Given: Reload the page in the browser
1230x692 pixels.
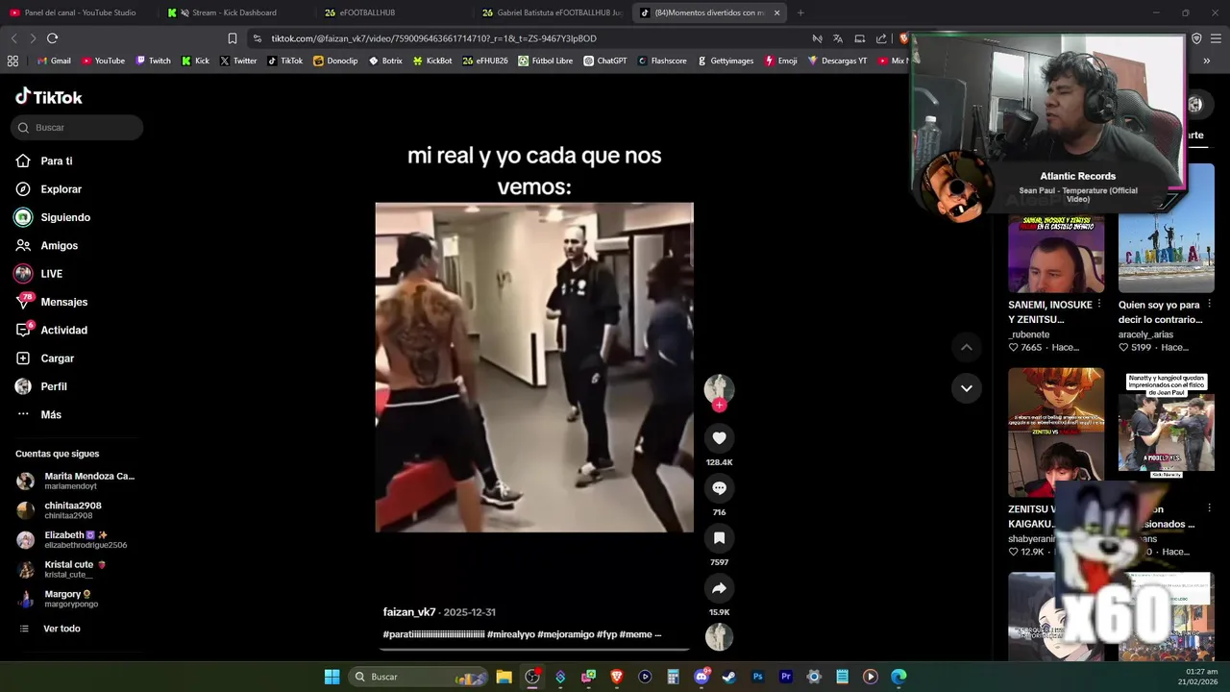Looking at the screenshot, I should coord(52,38).
